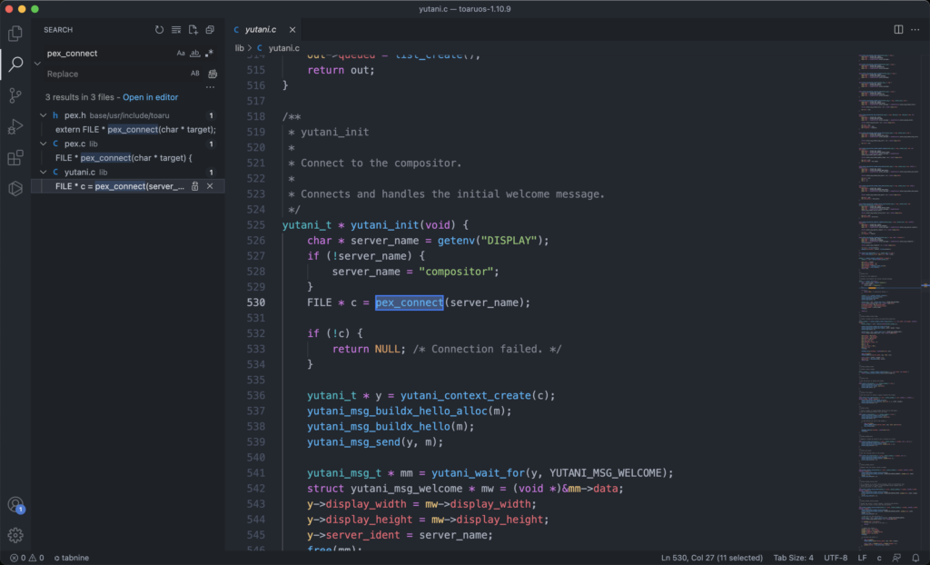Focus the pex_connect search input
930x565 pixels.
pos(110,54)
